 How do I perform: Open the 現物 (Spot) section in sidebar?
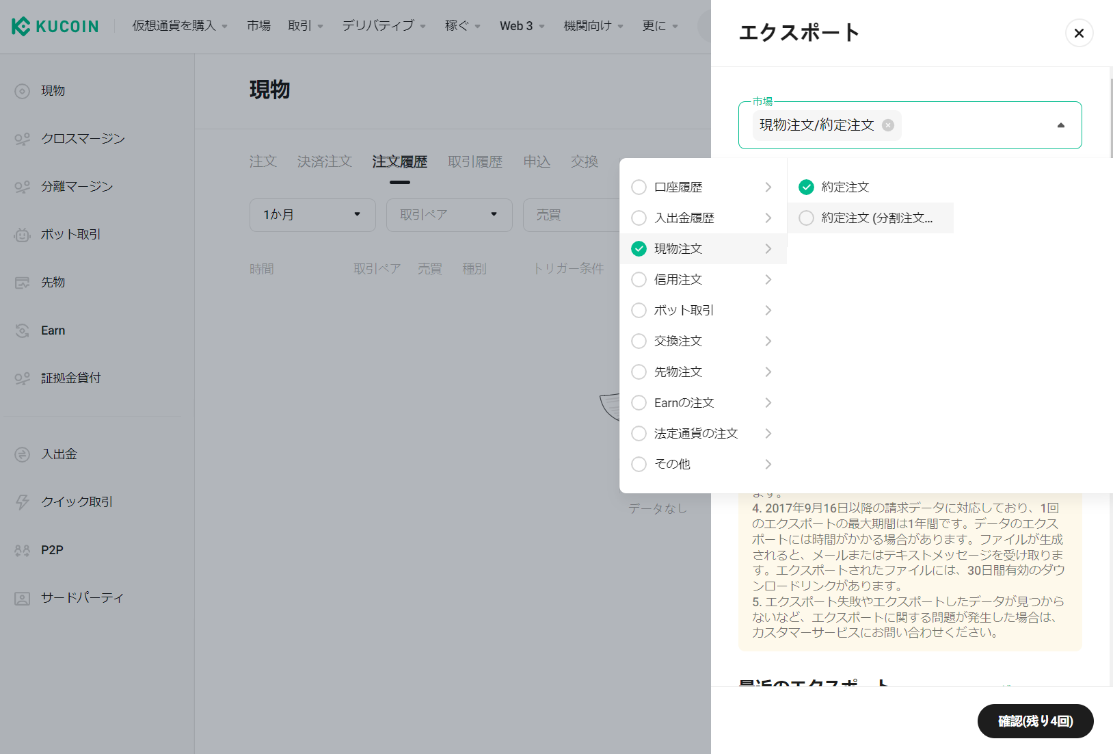[x=51, y=90]
